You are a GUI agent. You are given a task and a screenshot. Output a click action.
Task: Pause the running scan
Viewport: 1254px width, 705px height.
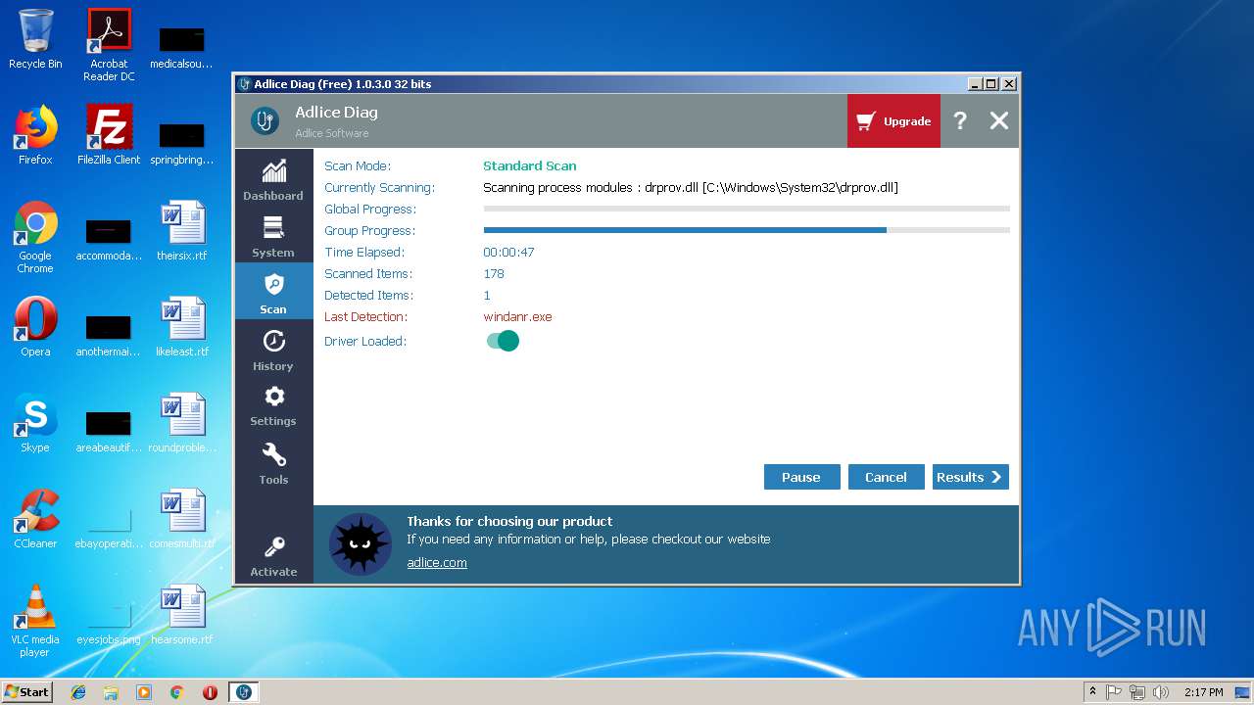point(801,477)
